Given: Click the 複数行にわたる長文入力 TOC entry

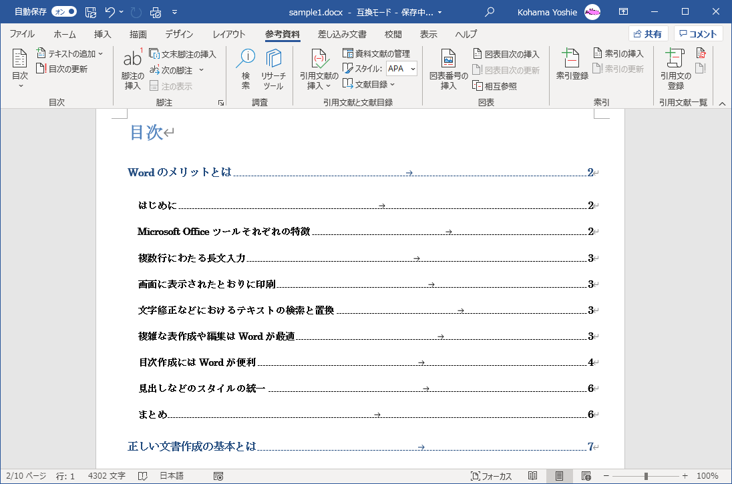Looking at the screenshot, I should coord(368,258).
